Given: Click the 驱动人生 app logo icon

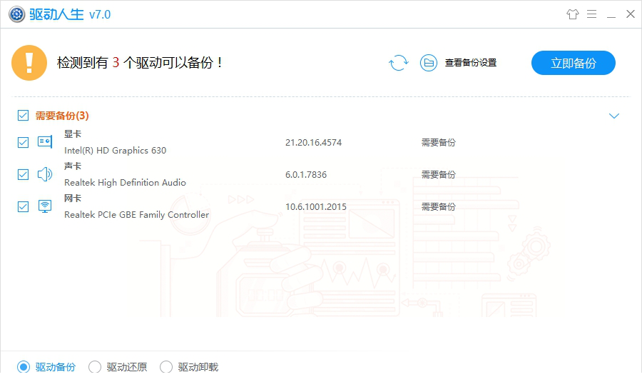Looking at the screenshot, I should 15,14.
